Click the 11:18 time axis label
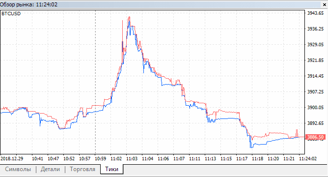Viewport: 328px width, 177px height. [257, 159]
